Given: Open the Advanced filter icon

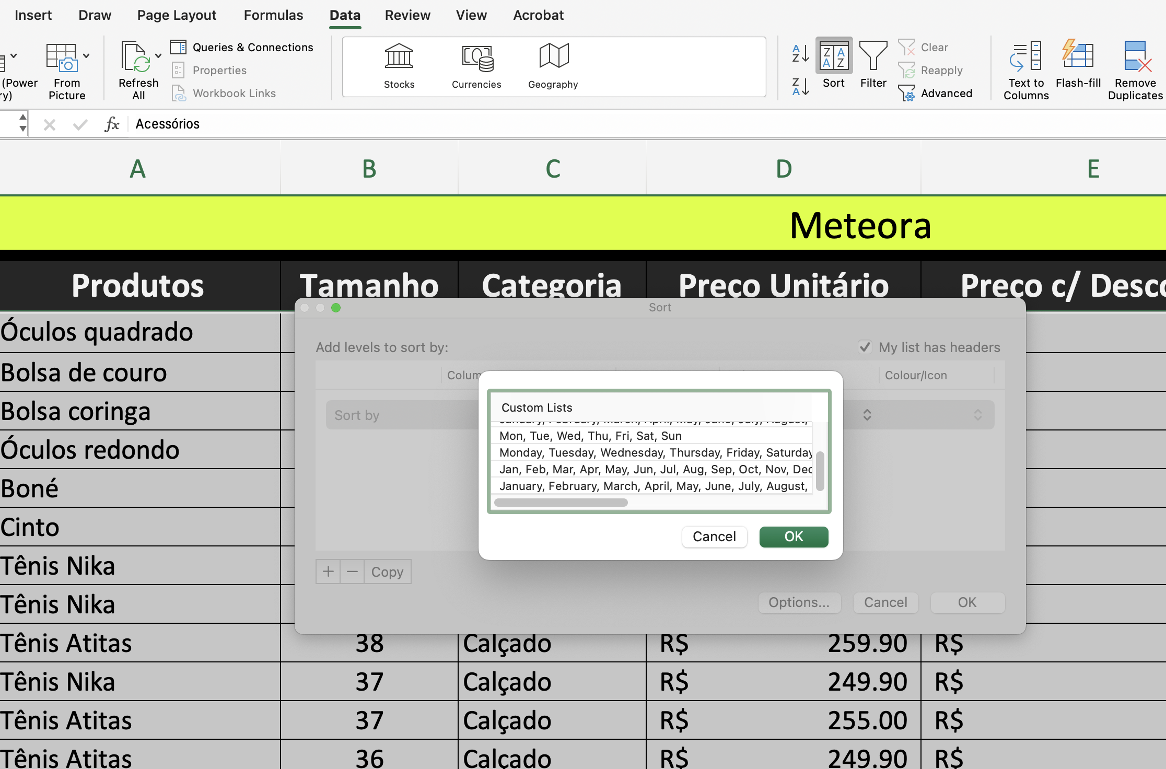Looking at the screenshot, I should [906, 93].
